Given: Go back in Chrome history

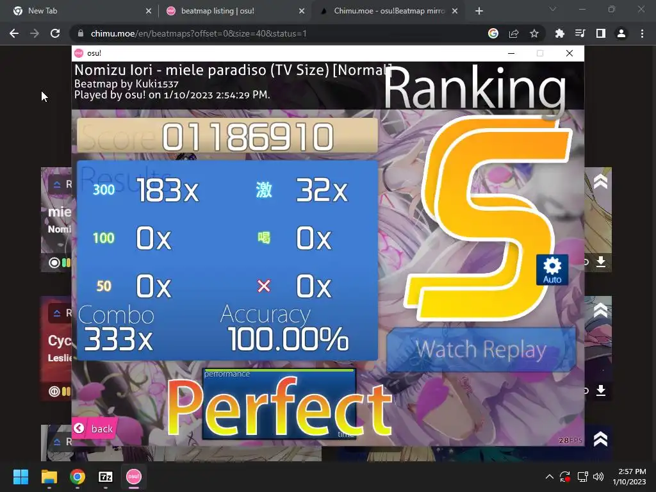Looking at the screenshot, I should tap(14, 33).
